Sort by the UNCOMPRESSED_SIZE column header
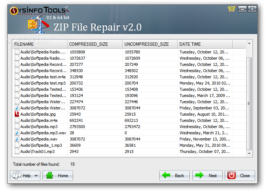Image resolution: width=265 pixels, height=191 pixels. click(150, 44)
